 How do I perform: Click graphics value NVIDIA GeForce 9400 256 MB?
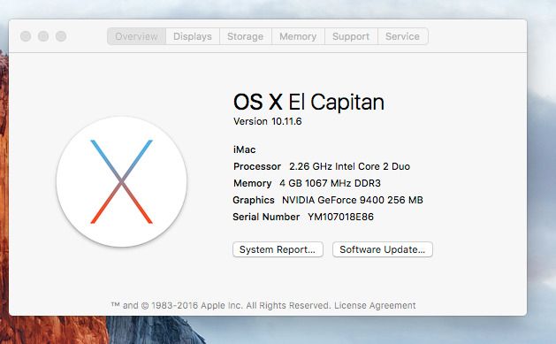[353, 200]
